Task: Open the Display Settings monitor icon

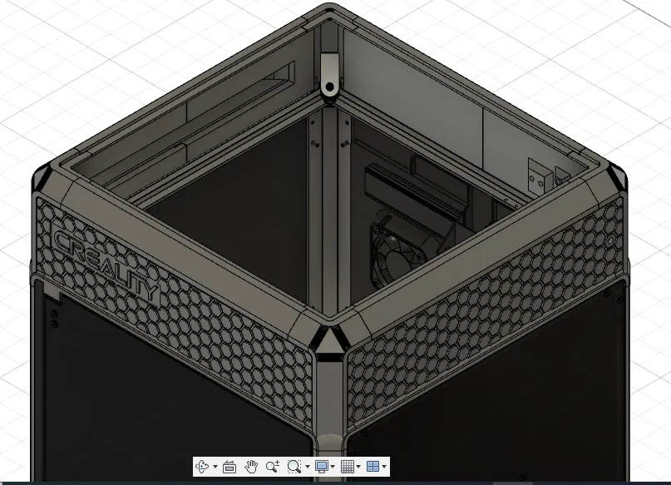Action: tap(322, 466)
